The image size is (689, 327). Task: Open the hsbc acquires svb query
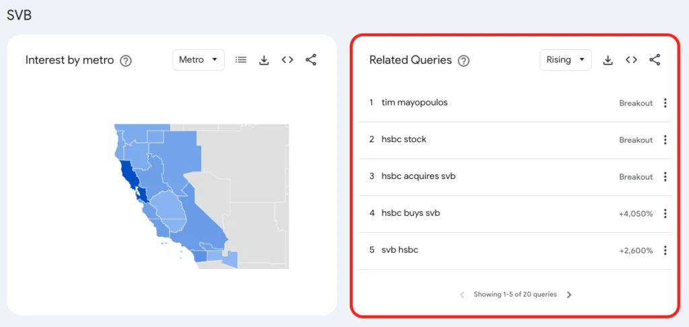click(419, 176)
